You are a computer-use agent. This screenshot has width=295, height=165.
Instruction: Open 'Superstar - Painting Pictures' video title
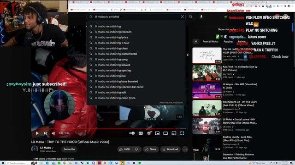pyautogui.click(x=238, y=156)
